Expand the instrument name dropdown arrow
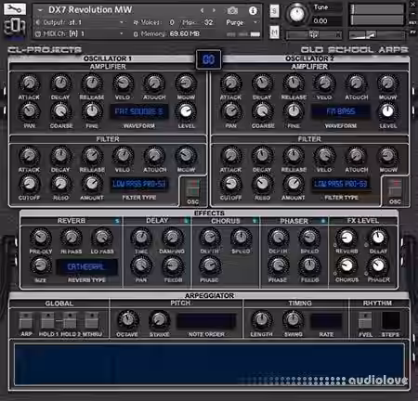Screen dimensions: 418x401 (40, 10)
